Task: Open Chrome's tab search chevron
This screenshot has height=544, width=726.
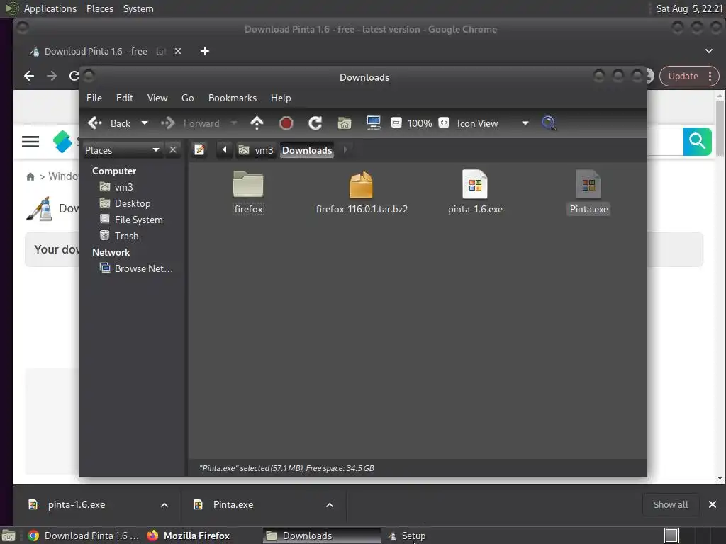Action: (709, 51)
